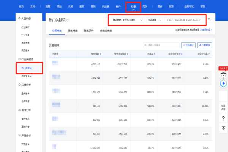This screenshot has height=152, width=228.
Task: Select 关键词查询 in the left sidebar
Action: point(27,76)
